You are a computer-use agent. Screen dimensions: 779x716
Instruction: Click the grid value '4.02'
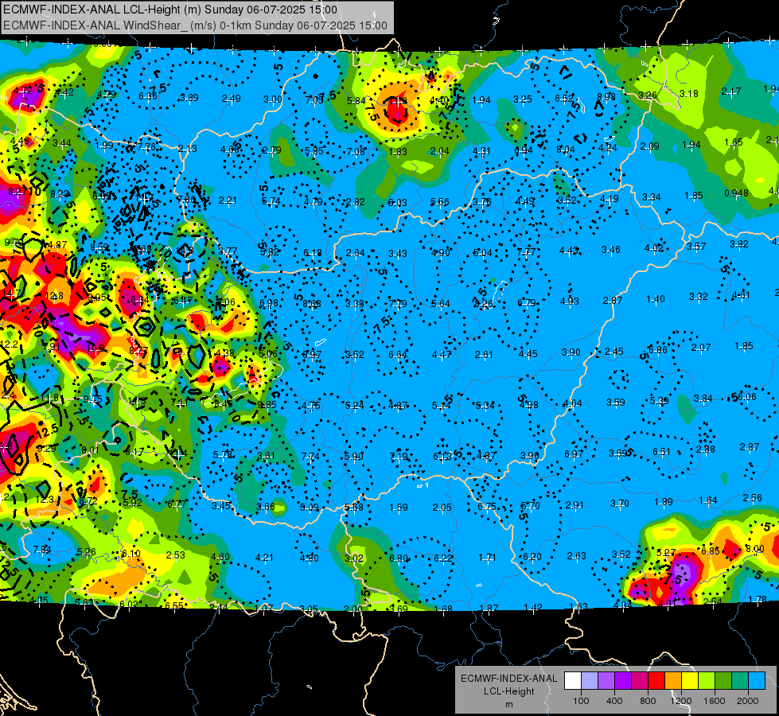[x=654, y=248]
